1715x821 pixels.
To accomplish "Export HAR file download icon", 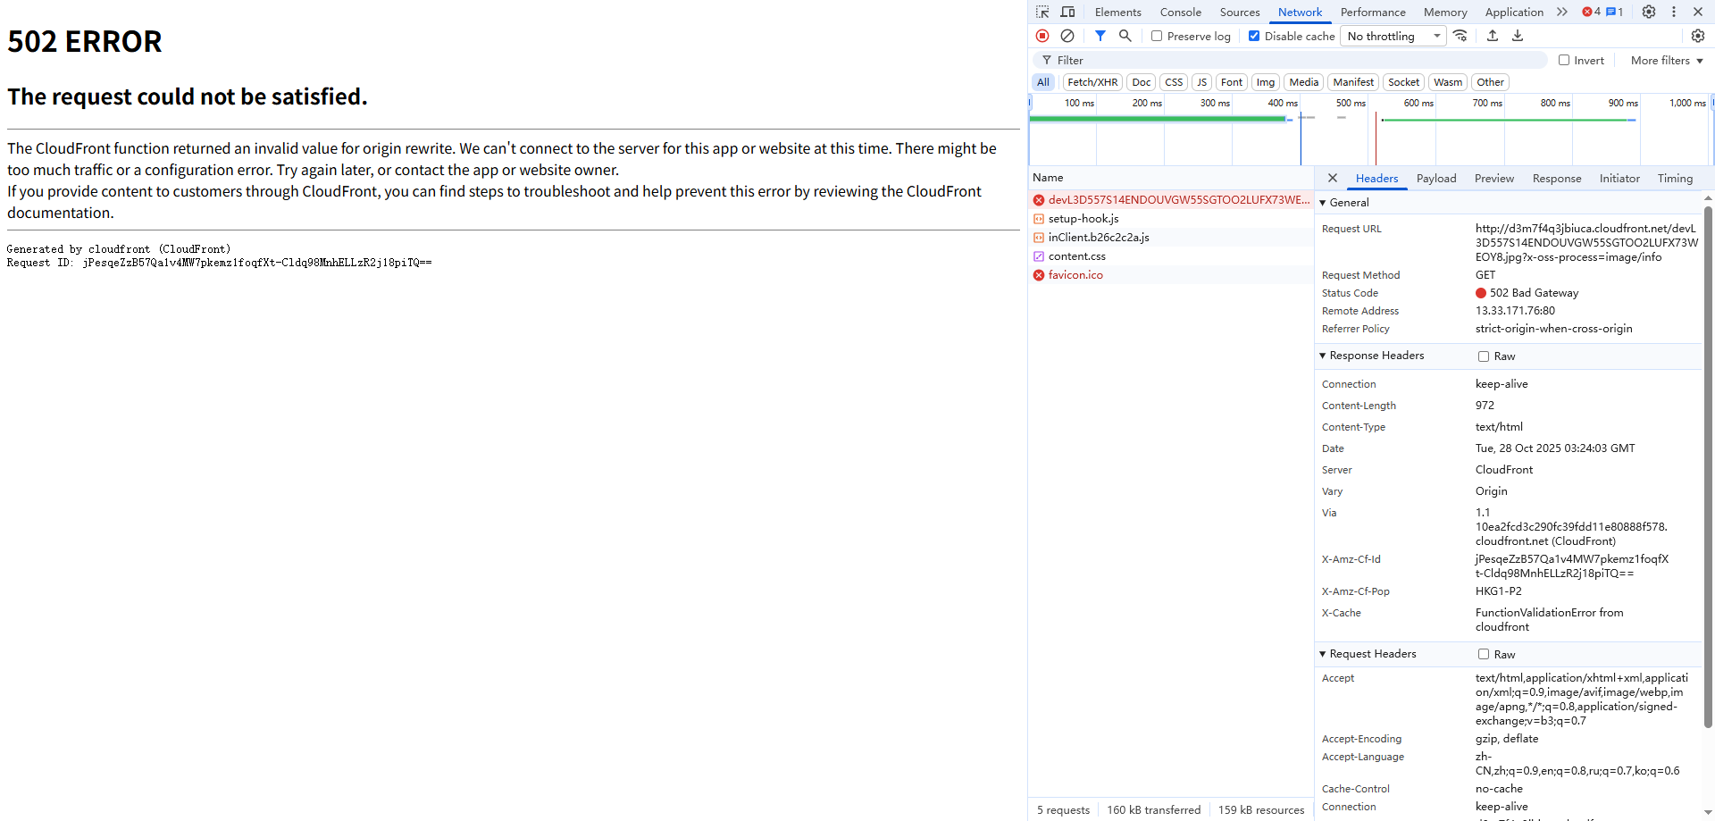I will pyautogui.click(x=1518, y=36).
